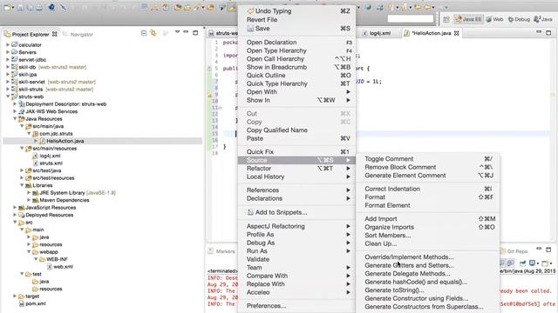Maximize the editor area

548,33
